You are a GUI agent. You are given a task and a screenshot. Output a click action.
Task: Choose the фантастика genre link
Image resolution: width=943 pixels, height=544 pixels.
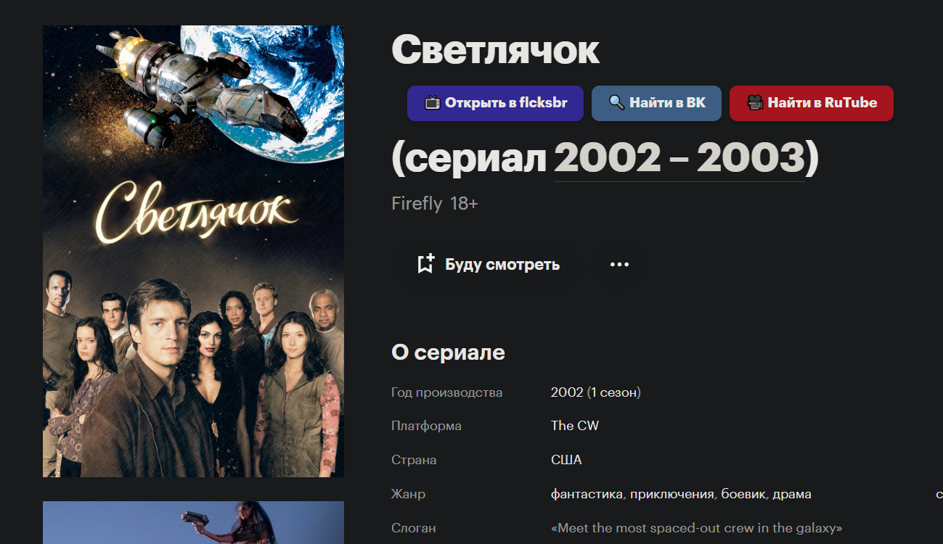(587, 494)
